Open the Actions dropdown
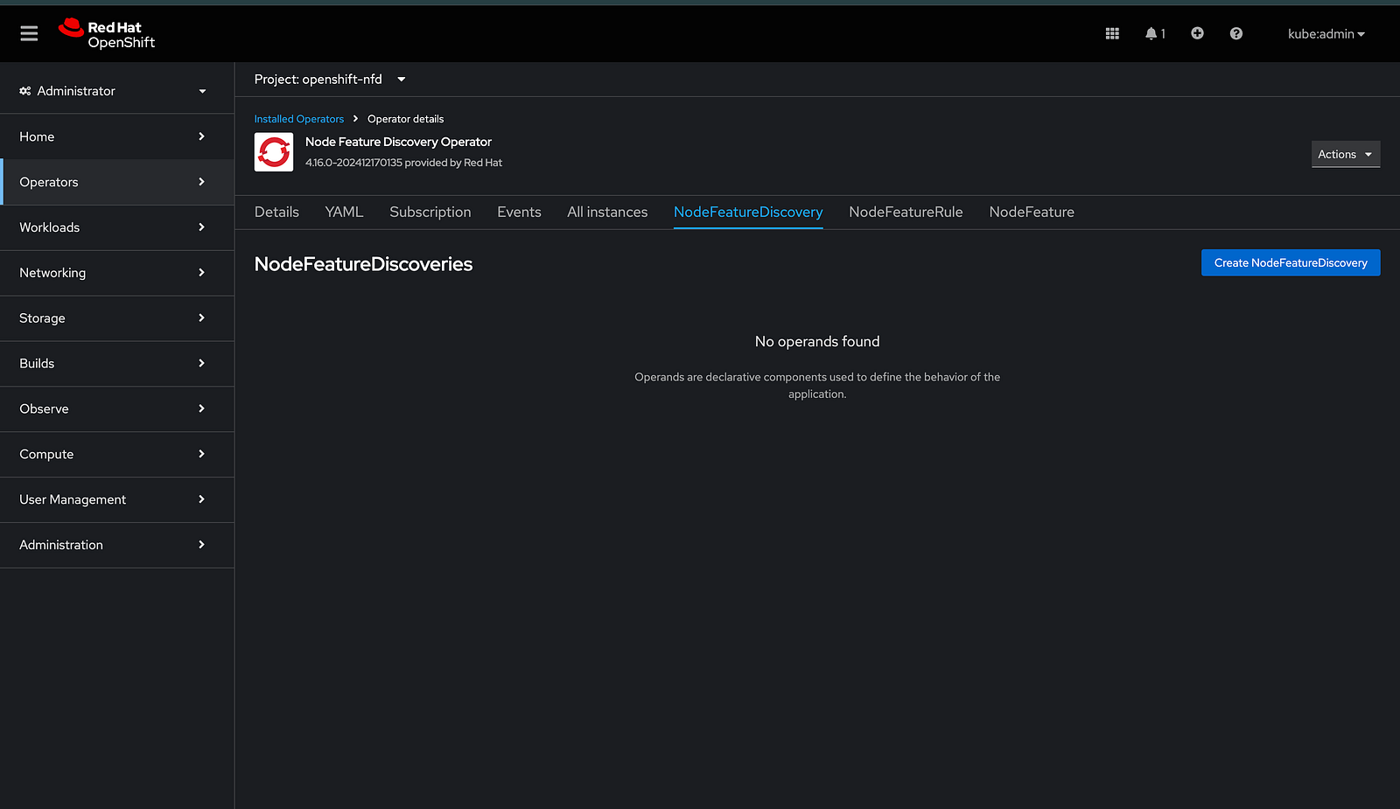 coord(1346,154)
